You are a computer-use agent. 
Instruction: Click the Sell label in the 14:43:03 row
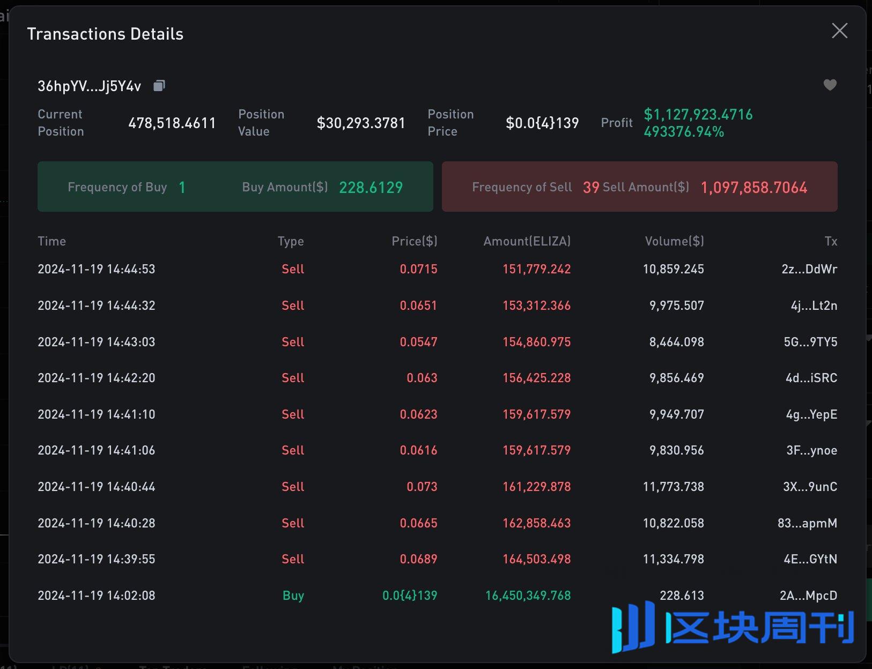click(293, 342)
